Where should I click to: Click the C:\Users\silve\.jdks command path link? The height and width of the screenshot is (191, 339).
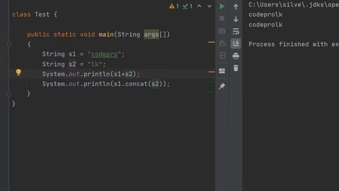click(293, 5)
